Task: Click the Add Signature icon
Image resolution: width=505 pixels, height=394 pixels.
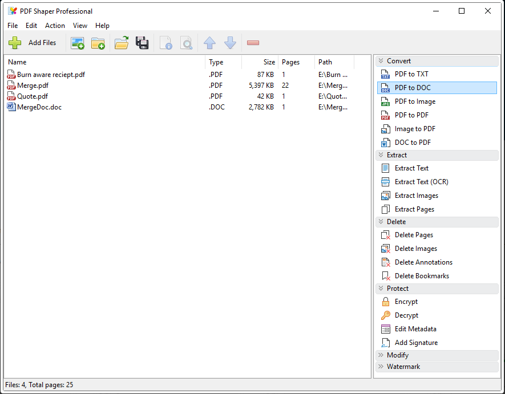Action: click(x=386, y=343)
